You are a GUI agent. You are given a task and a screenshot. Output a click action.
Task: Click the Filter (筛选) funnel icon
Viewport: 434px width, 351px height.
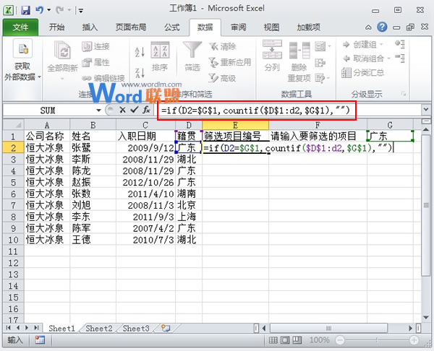[x=192, y=56]
